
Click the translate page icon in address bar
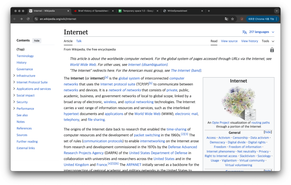(x=226, y=19)
